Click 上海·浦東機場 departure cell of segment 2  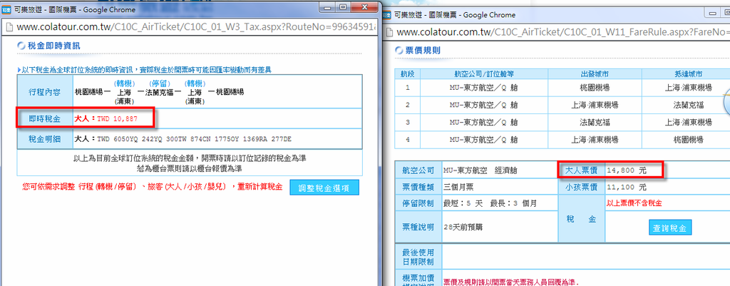click(x=595, y=105)
